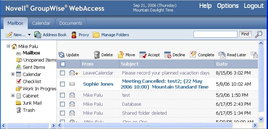Toggle the select-all checkbox in header
This screenshot has width=268, height=129.
(x=63, y=64)
